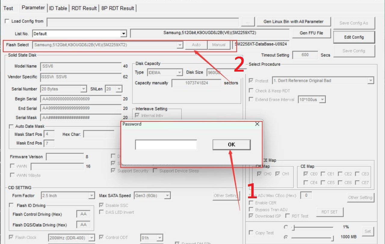This screenshot has width=385, height=244.
Task: Click the Save Config button
Action: click(x=354, y=51)
